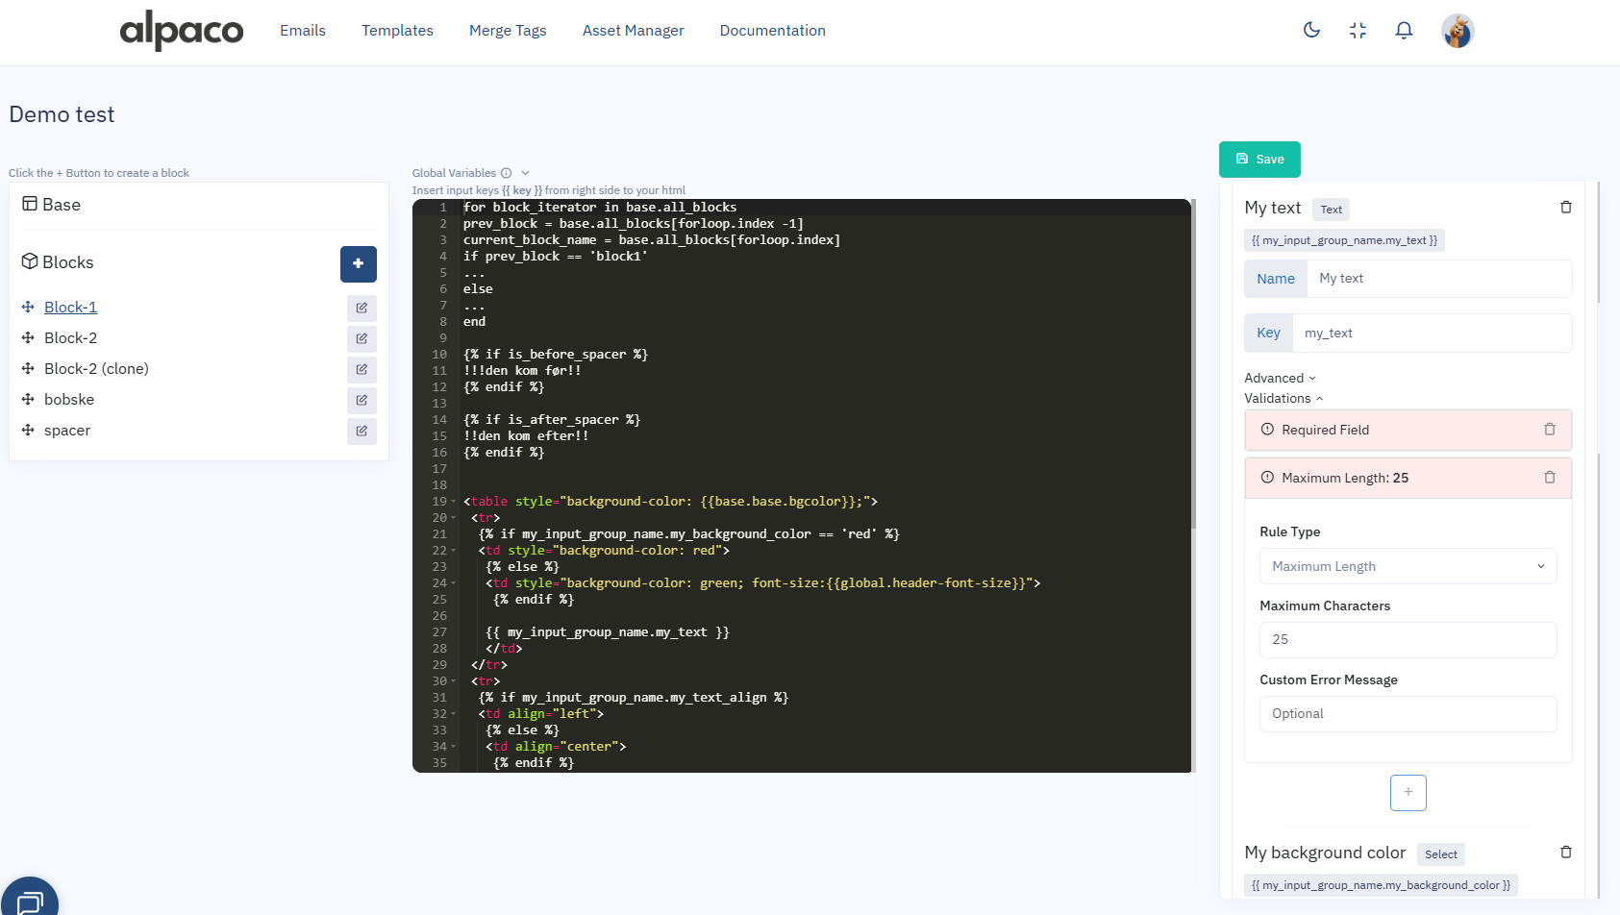Open the Block-1 link
1620x915 pixels.
(x=70, y=308)
